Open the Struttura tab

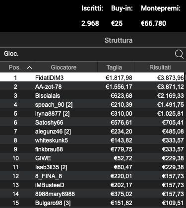click(x=119, y=40)
